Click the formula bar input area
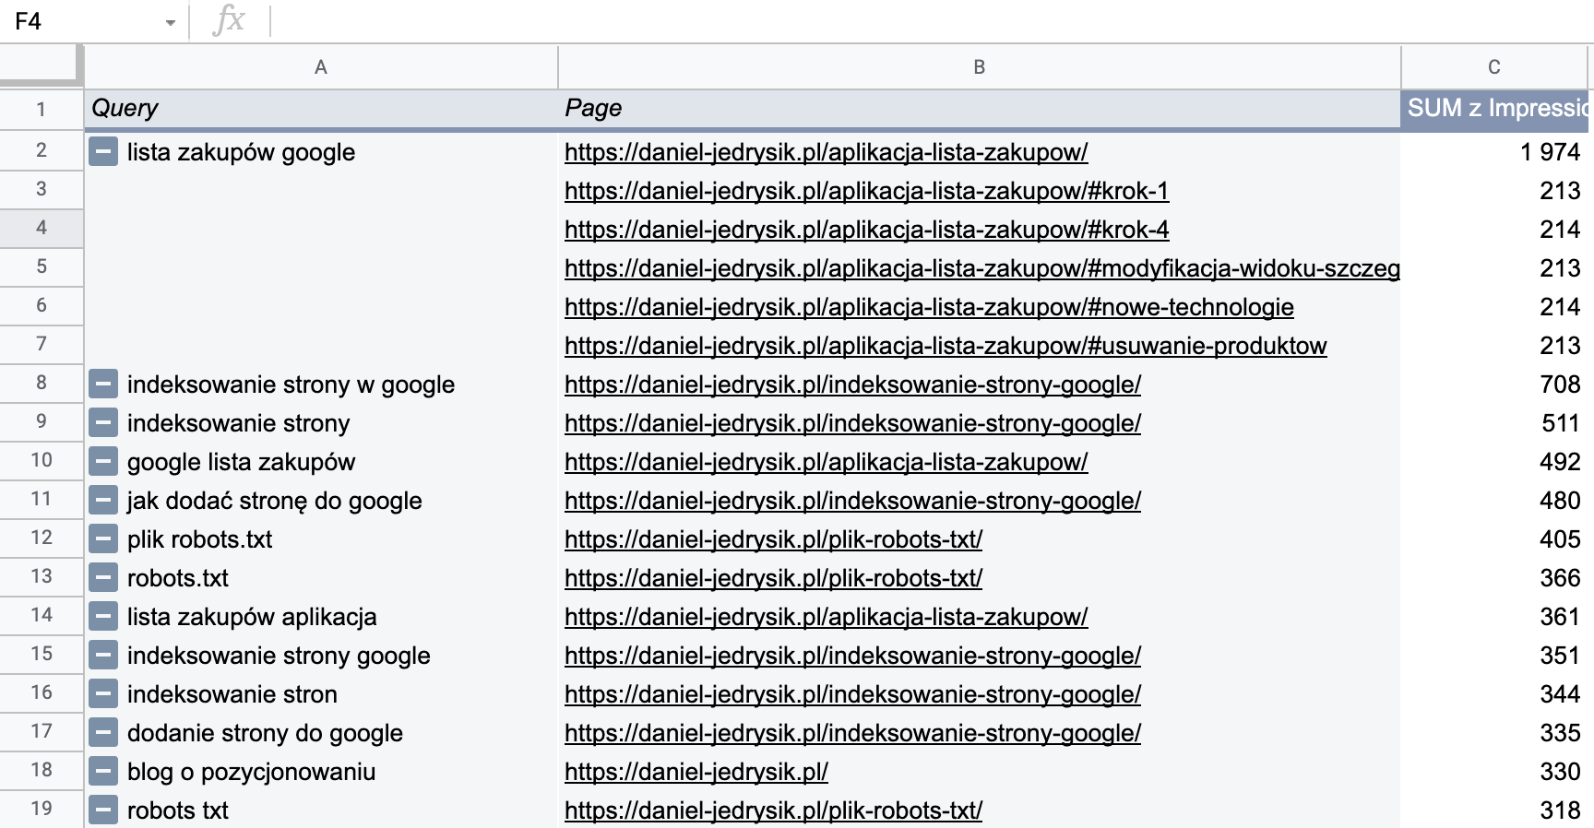The image size is (1594, 828). pos(932,21)
